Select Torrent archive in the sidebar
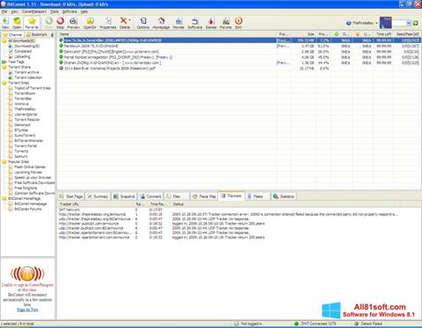Image resolution: width=422 pixels, height=328 pixels. point(26,73)
